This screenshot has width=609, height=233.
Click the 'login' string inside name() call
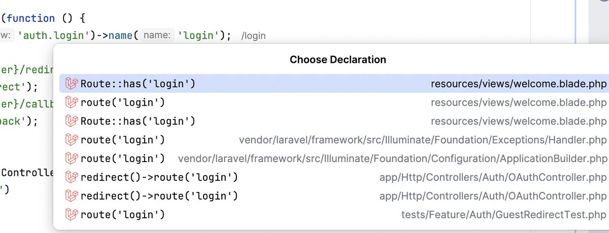point(198,36)
